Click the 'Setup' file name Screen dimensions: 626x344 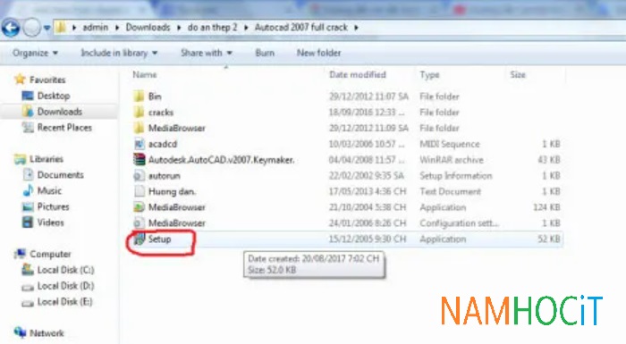point(160,239)
